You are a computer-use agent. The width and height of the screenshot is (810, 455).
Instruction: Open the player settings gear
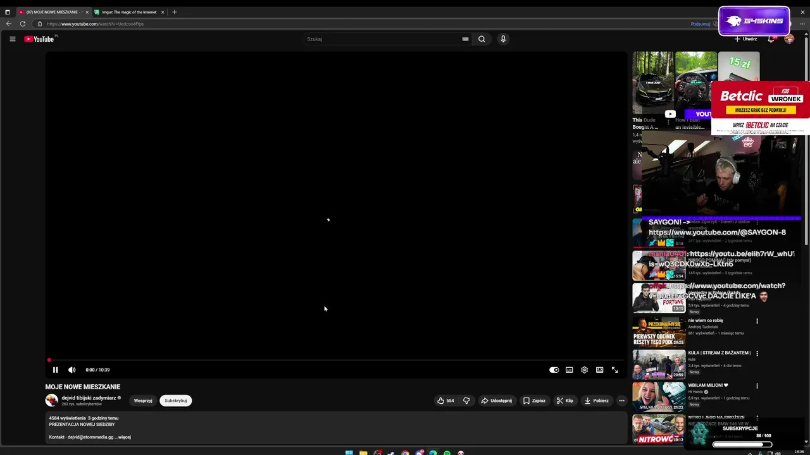coord(585,370)
